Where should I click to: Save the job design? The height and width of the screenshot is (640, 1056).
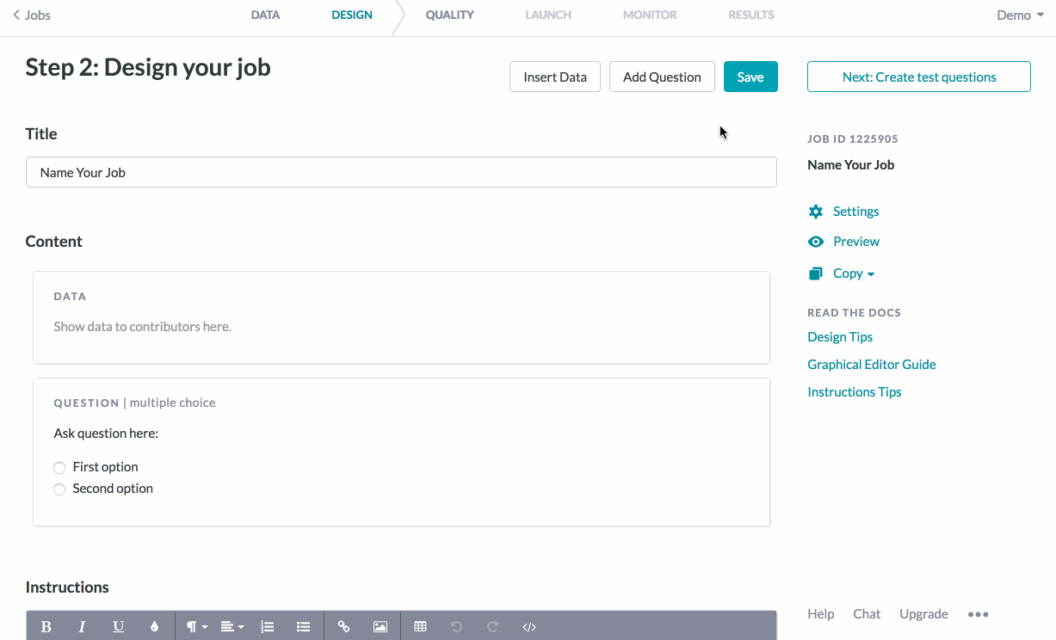(750, 77)
